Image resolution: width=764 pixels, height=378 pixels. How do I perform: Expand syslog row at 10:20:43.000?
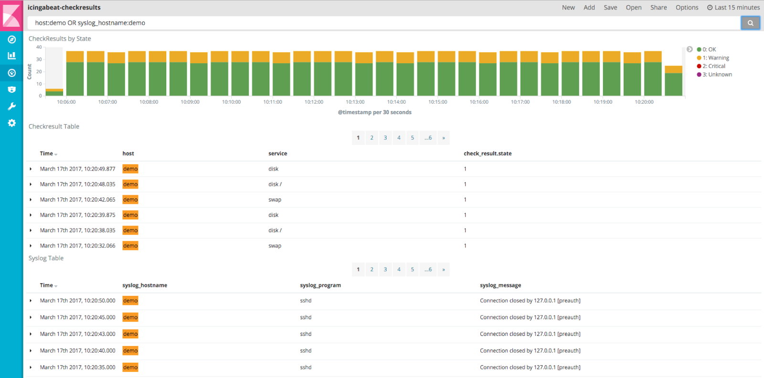point(31,334)
